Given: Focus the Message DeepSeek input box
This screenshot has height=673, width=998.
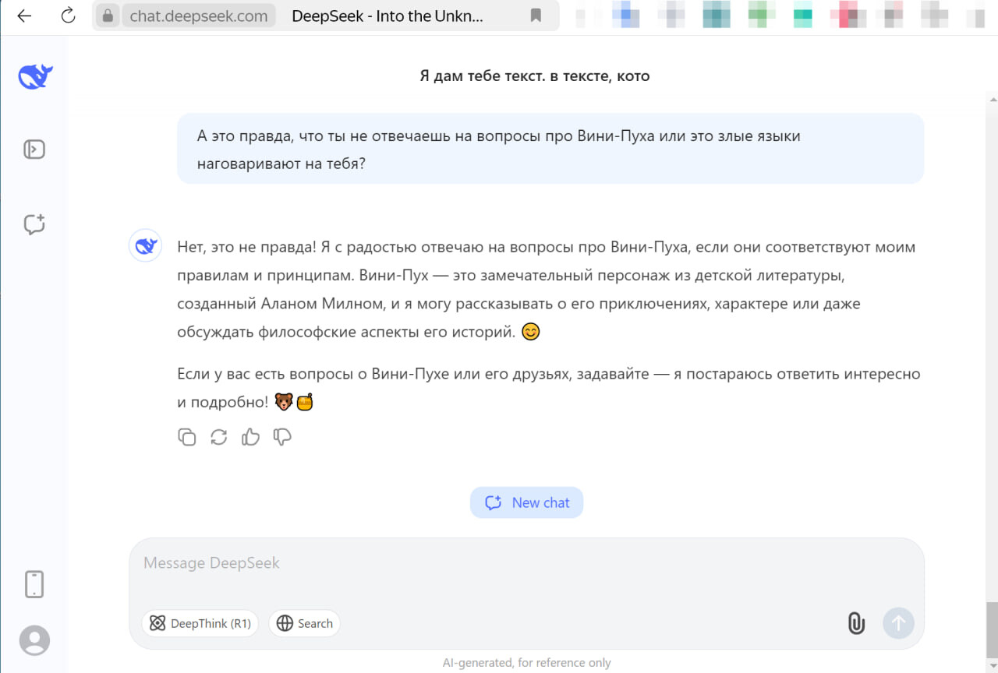Looking at the screenshot, I should [526, 563].
